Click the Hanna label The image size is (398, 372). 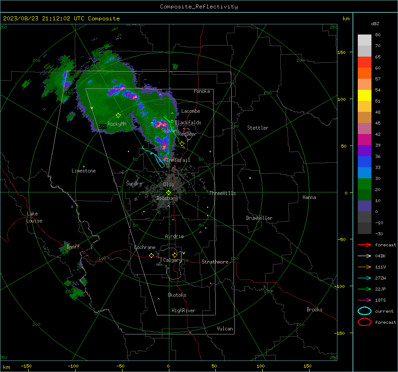click(x=309, y=197)
